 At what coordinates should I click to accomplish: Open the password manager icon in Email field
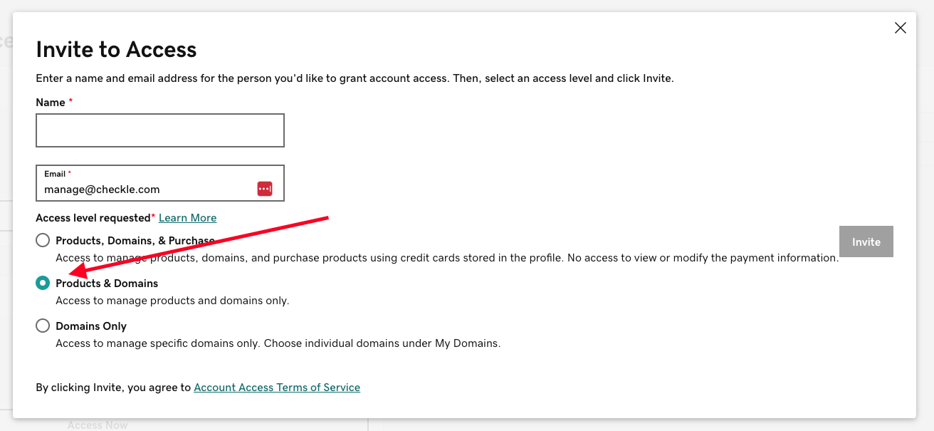265,189
